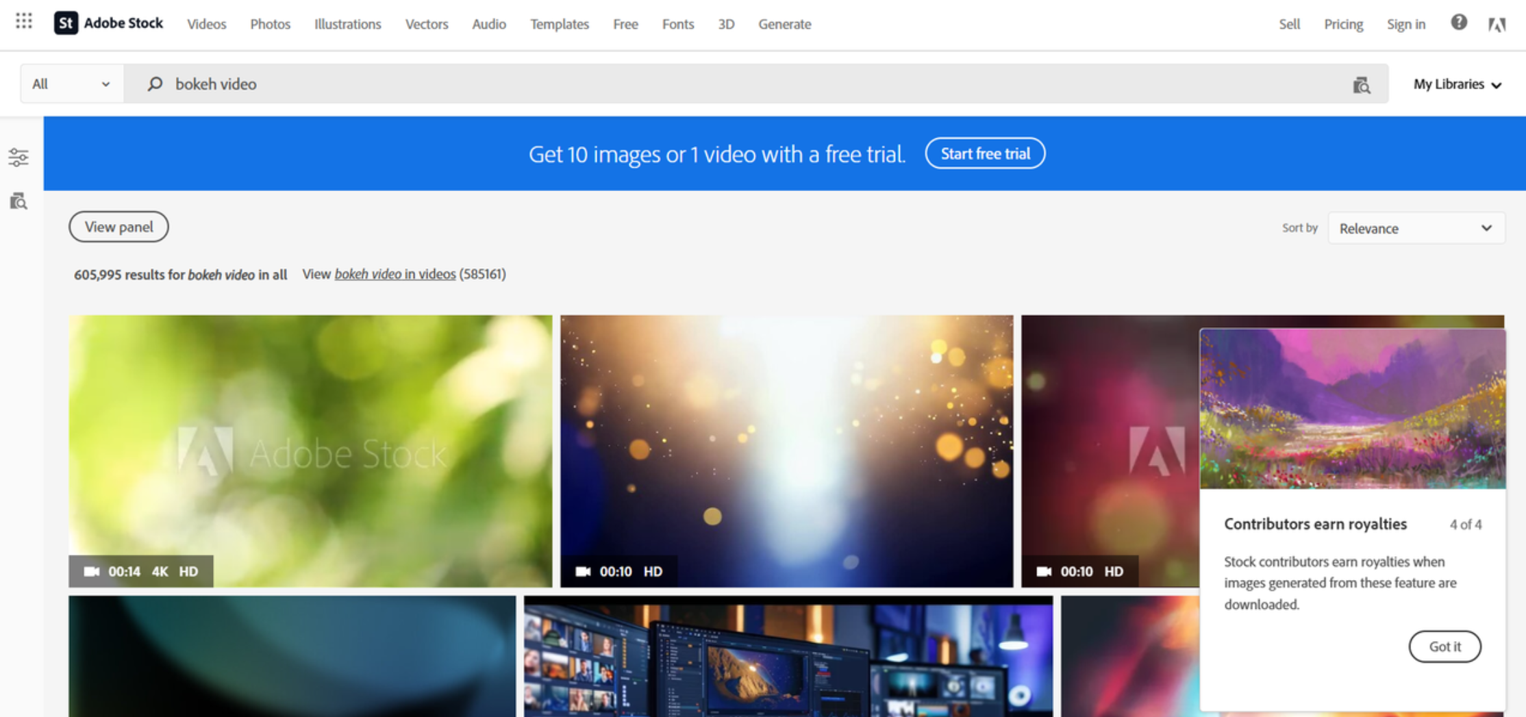Dismiss tooltip with Got it button
Image resolution: width=1526 pixels, height=717 pixels.
1444,646
